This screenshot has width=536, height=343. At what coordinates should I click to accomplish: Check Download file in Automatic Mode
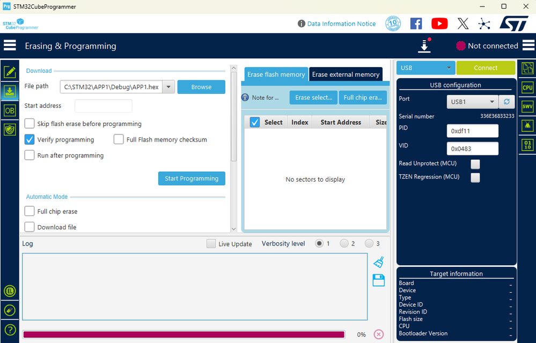tap(30, 227)
